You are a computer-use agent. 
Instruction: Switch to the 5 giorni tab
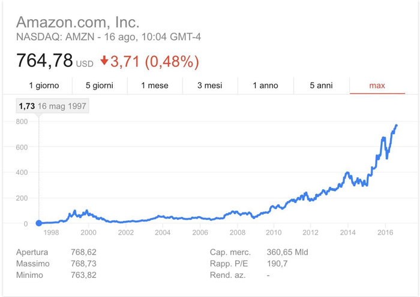click(x=100, y=86)
